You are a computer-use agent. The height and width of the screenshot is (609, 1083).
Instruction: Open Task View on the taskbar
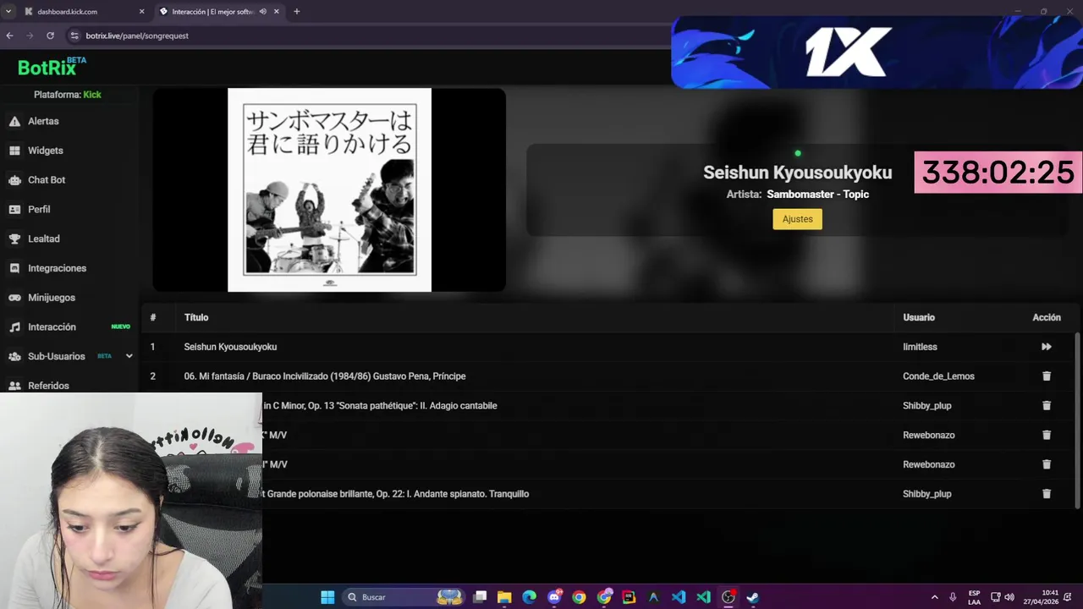(480, 597)
